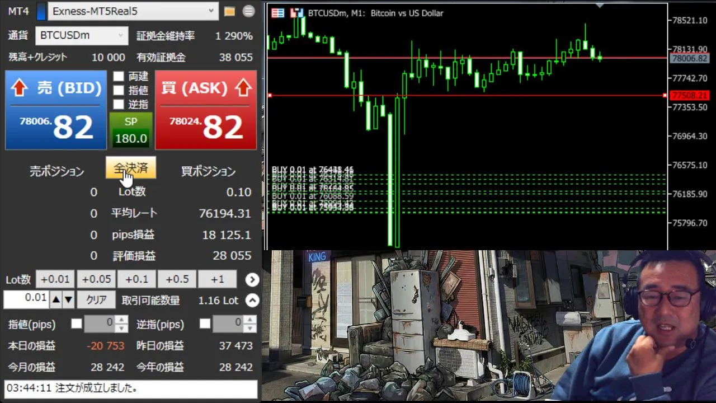Click the 今月の損益 value 28 242

point(107,367)
